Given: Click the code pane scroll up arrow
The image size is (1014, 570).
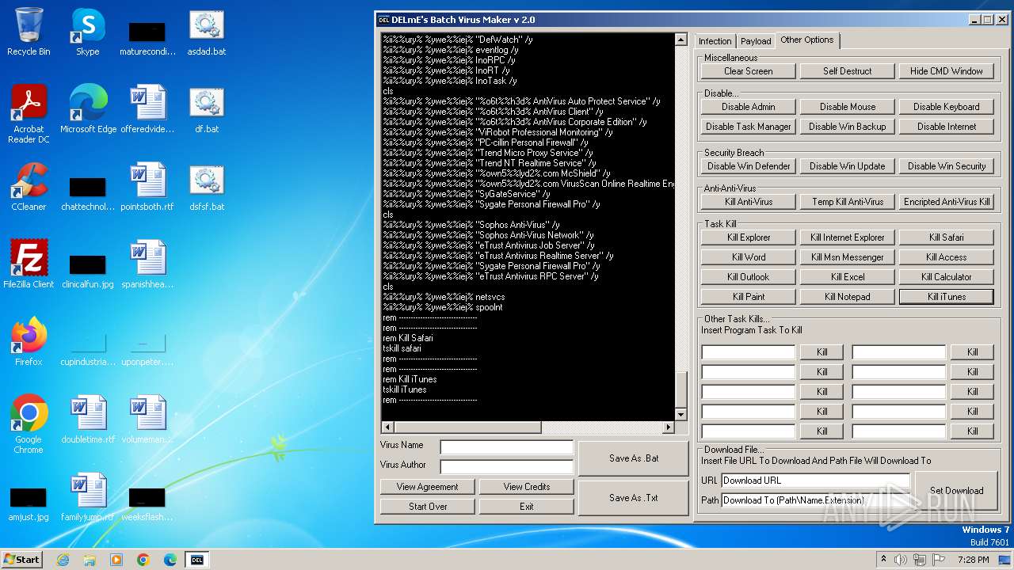Looking at the screenshot, I should pyautogui.click(x=680, y=40).
